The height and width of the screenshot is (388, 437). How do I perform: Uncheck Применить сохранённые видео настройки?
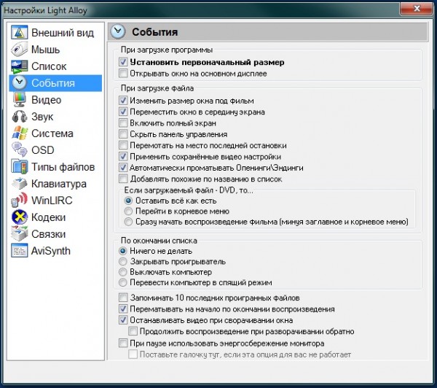tap(123, 156)
